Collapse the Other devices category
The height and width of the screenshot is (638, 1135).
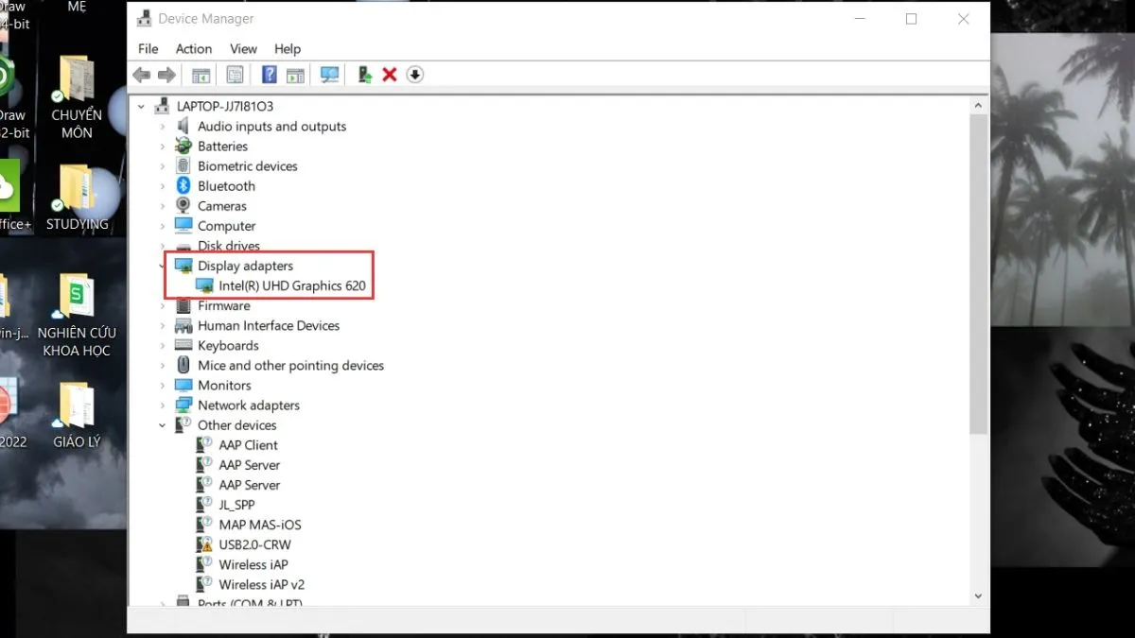(x=163, y=425)
